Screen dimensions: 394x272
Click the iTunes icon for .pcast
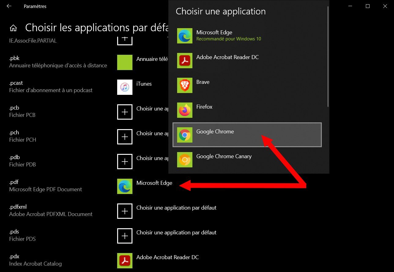tap(125, 87)
